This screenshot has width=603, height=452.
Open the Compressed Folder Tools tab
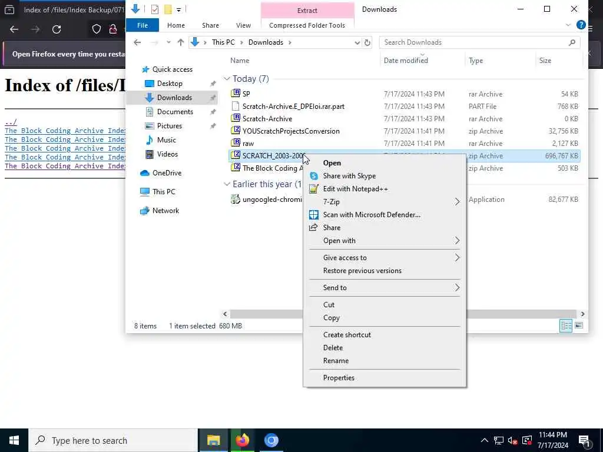[307, 25]
